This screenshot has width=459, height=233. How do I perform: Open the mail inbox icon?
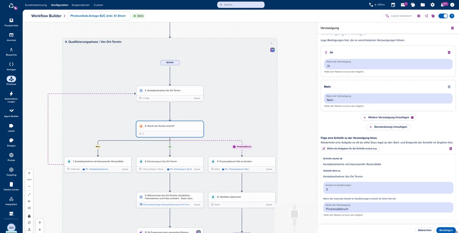point(403,5)
